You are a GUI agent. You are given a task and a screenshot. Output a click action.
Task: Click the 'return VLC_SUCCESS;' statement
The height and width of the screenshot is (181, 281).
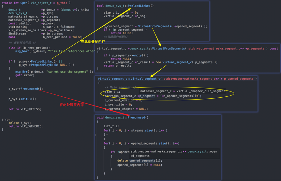[x=25, y=109]
